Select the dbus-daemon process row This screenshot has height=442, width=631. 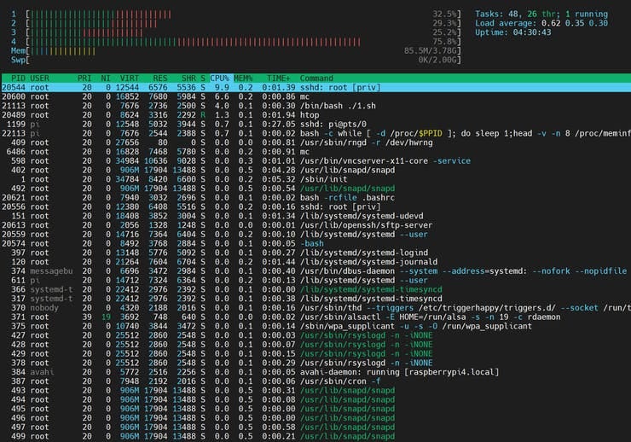[x=315, y=271]
